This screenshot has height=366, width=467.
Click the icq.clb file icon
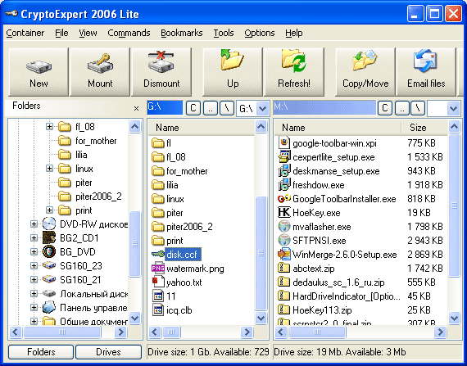(158, 310)
